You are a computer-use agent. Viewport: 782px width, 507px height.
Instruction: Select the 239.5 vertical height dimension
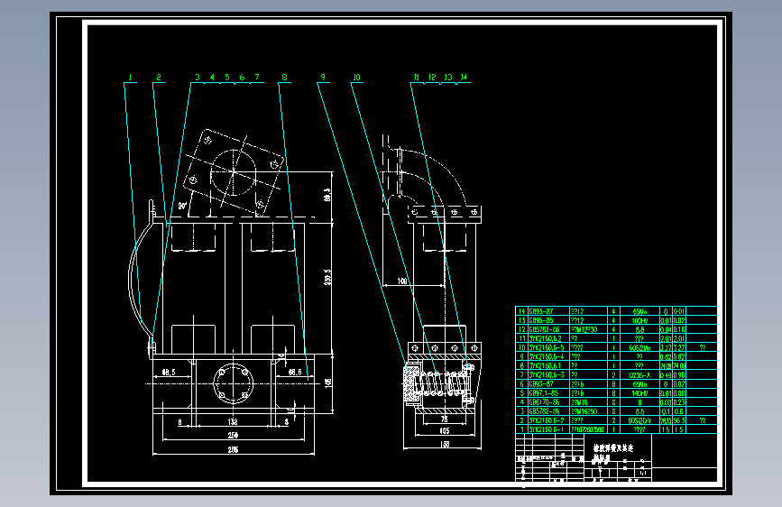click(327, 278)
